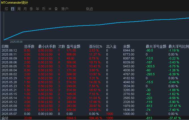Screen dimensions: 189x120
Task: Switch to the 综 summary tab
Action: [7, 9]
